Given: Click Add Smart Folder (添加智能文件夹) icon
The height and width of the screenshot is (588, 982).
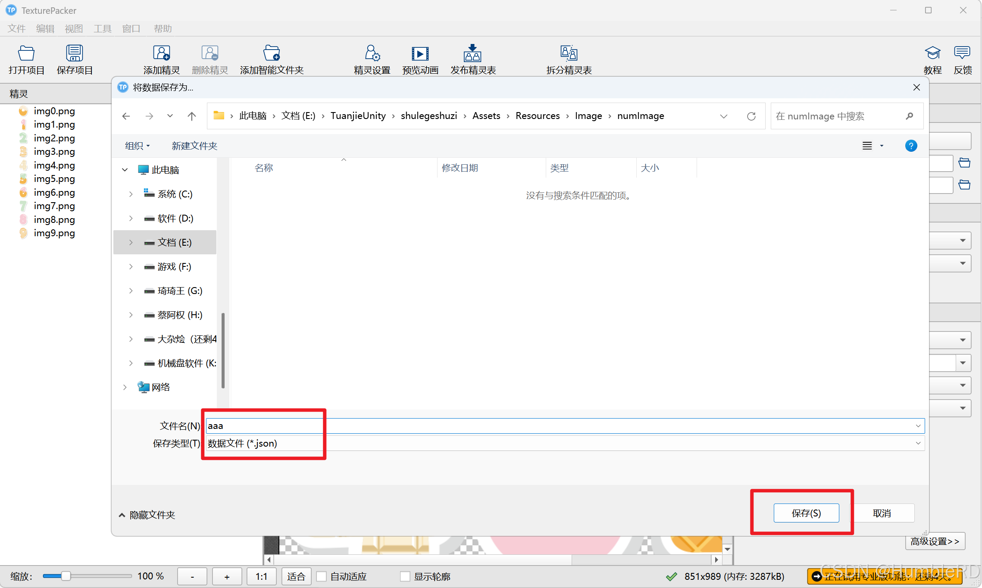Looking at the screenshot, I should [272, 54].
